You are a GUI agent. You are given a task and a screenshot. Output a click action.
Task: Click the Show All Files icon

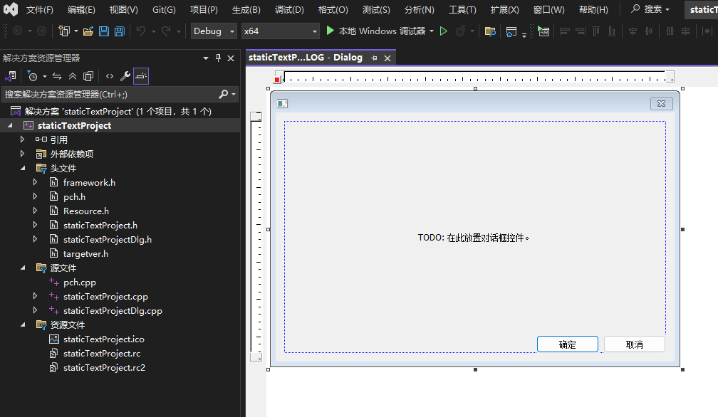[x=88, y=76]
